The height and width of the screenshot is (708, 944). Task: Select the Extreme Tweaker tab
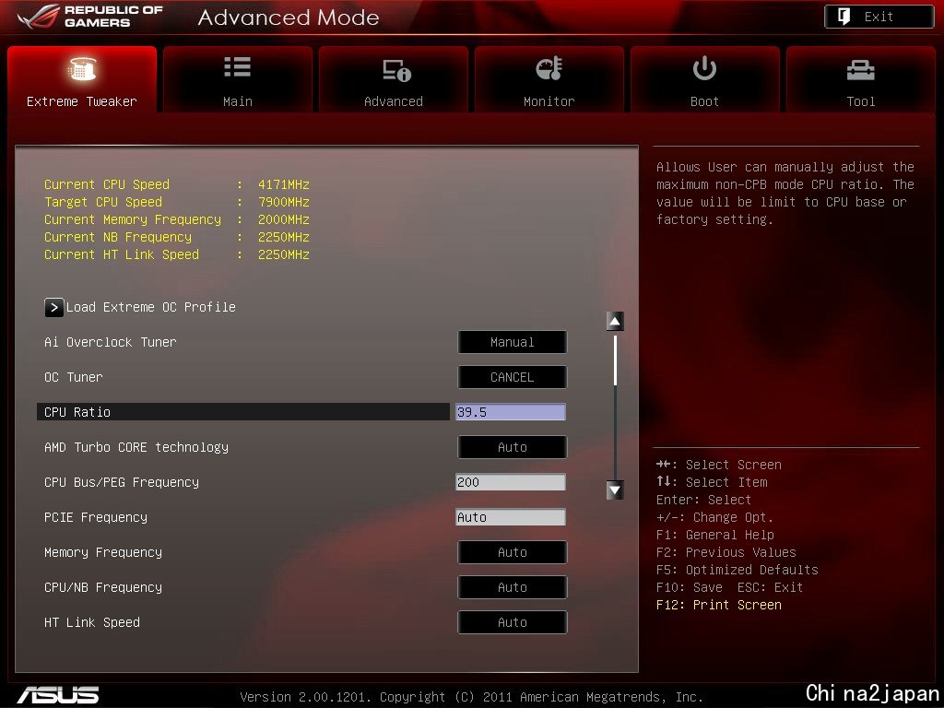pyautogui.click(x=82, y=79)
